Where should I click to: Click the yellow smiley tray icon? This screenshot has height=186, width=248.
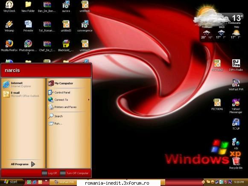pyautogui.click(x=213, y=182)
